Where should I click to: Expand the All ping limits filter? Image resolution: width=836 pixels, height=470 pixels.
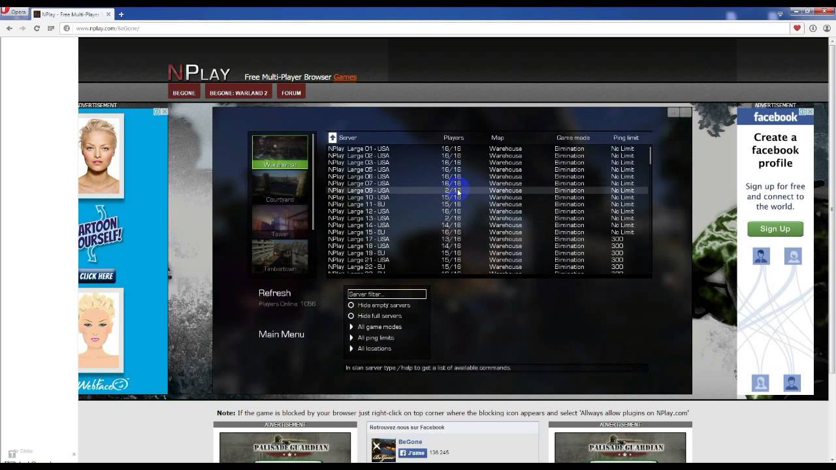coord(372,338)
